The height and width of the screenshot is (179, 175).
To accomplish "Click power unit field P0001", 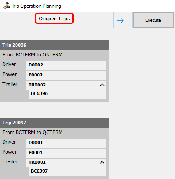I will coord(66,153).
